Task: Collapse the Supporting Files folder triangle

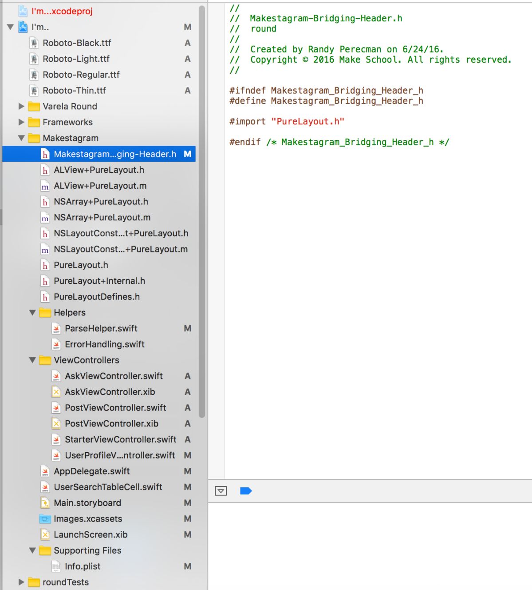Action: 32,550
